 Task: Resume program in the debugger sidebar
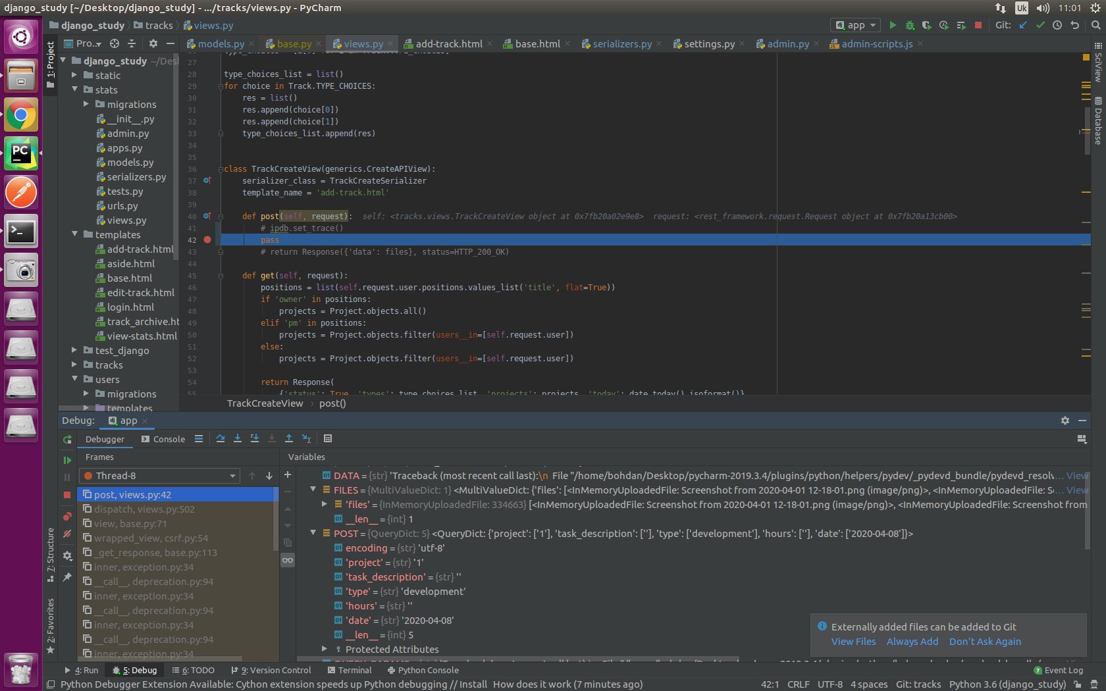(x=67, y=461)
